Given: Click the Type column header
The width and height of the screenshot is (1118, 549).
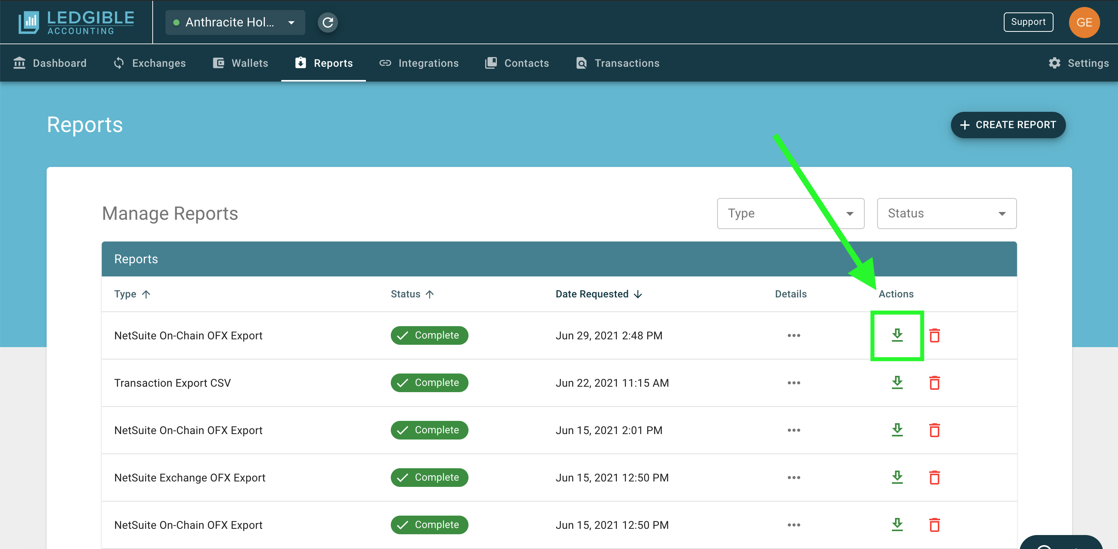Looking at the screenshot, I should pos(125,294).
